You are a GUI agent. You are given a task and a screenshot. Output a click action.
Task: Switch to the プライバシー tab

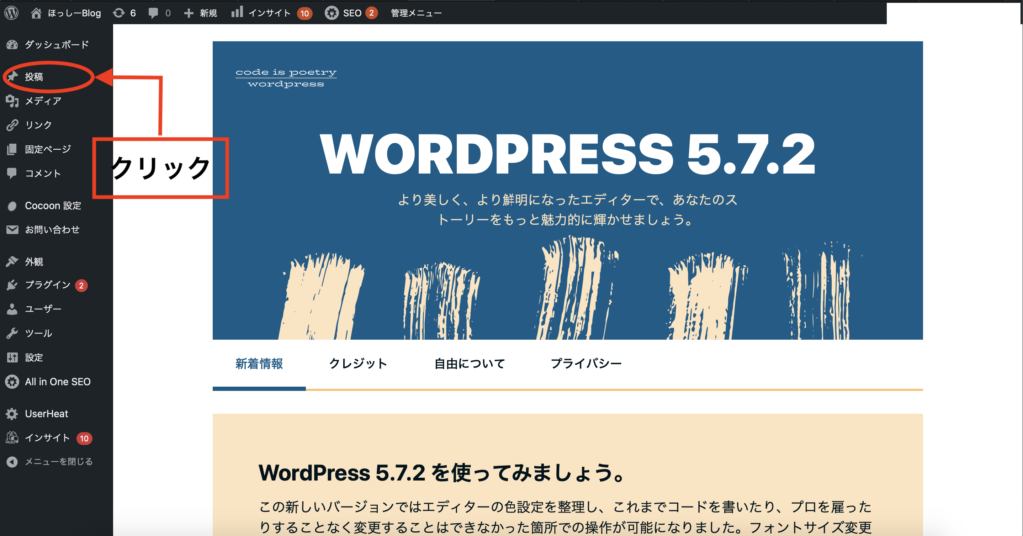pos(586,364)
